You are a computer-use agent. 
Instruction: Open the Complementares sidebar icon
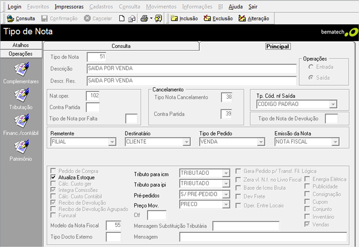click(x=22, y=69)
